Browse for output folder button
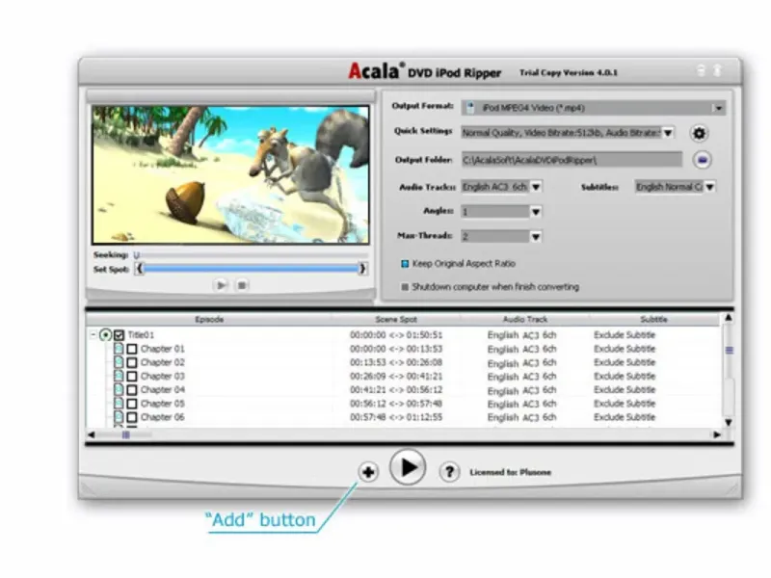Image resolution: width=771 pixels, height=578 pixels. pyautogui.click(x=703, y=160)
